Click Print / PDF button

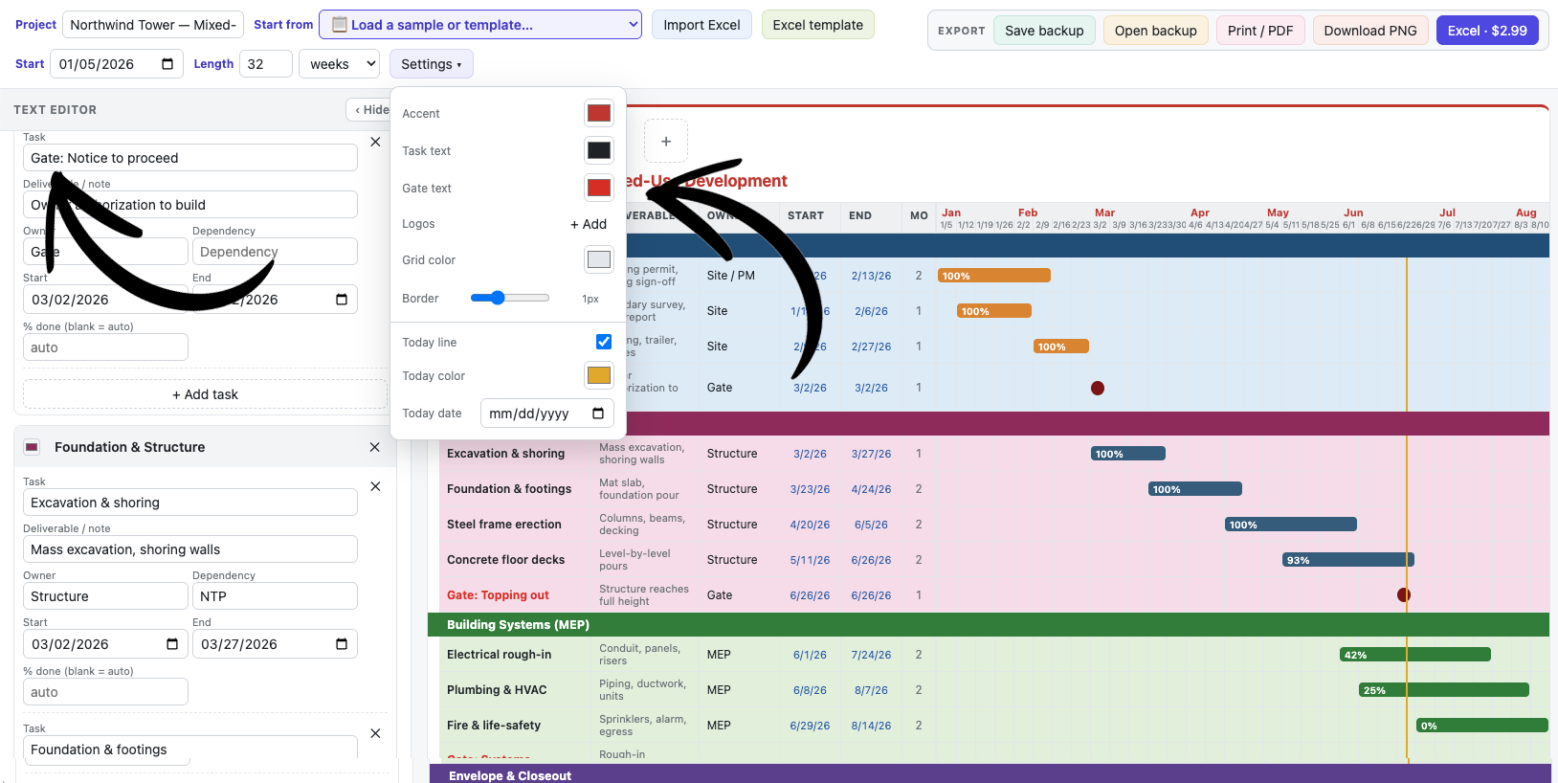[1260, 31]
